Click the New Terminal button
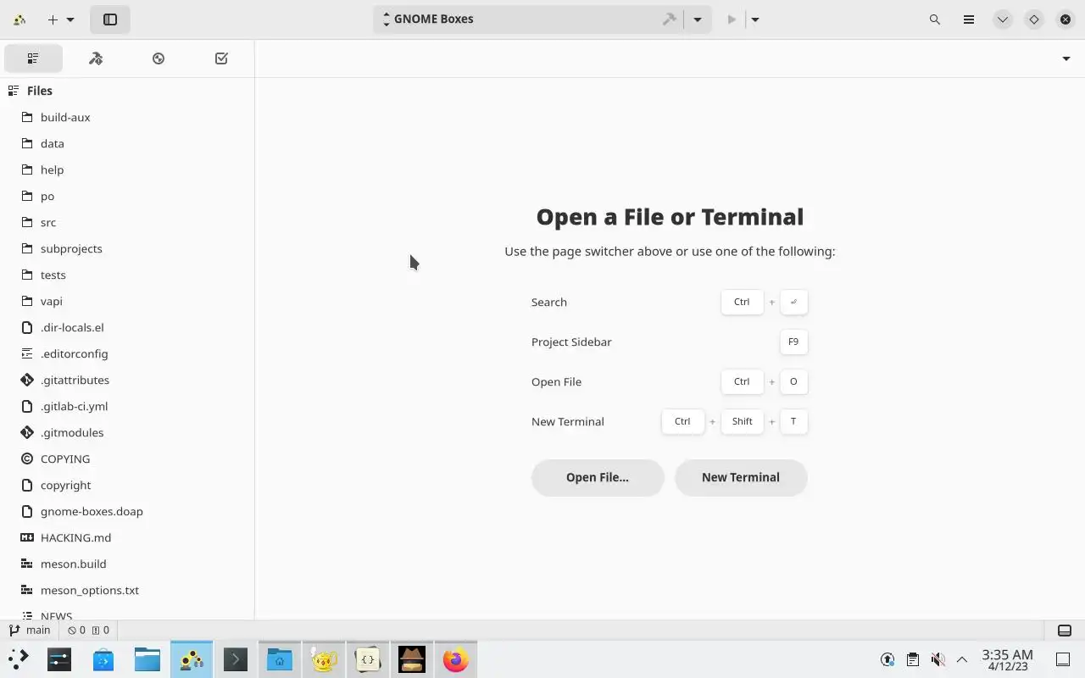Image resolution: width=1085 pixels, height=678 pixels. pyautogui.click(x=741, y=477)
